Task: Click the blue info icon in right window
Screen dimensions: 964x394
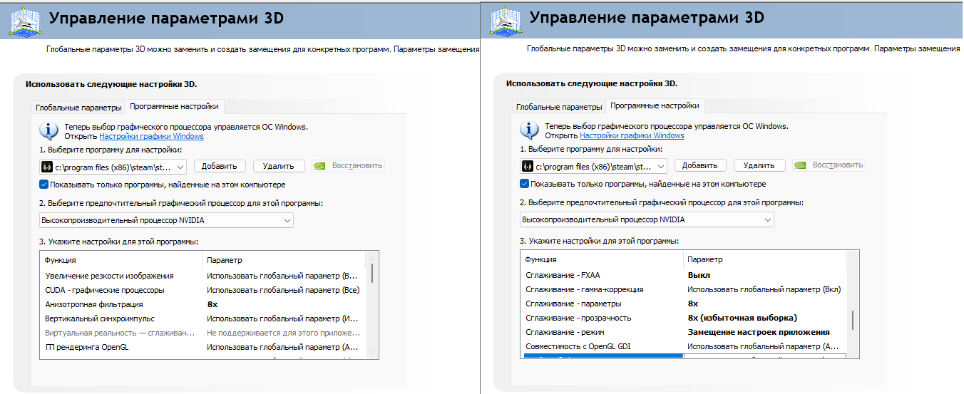Action: [529, 130]
